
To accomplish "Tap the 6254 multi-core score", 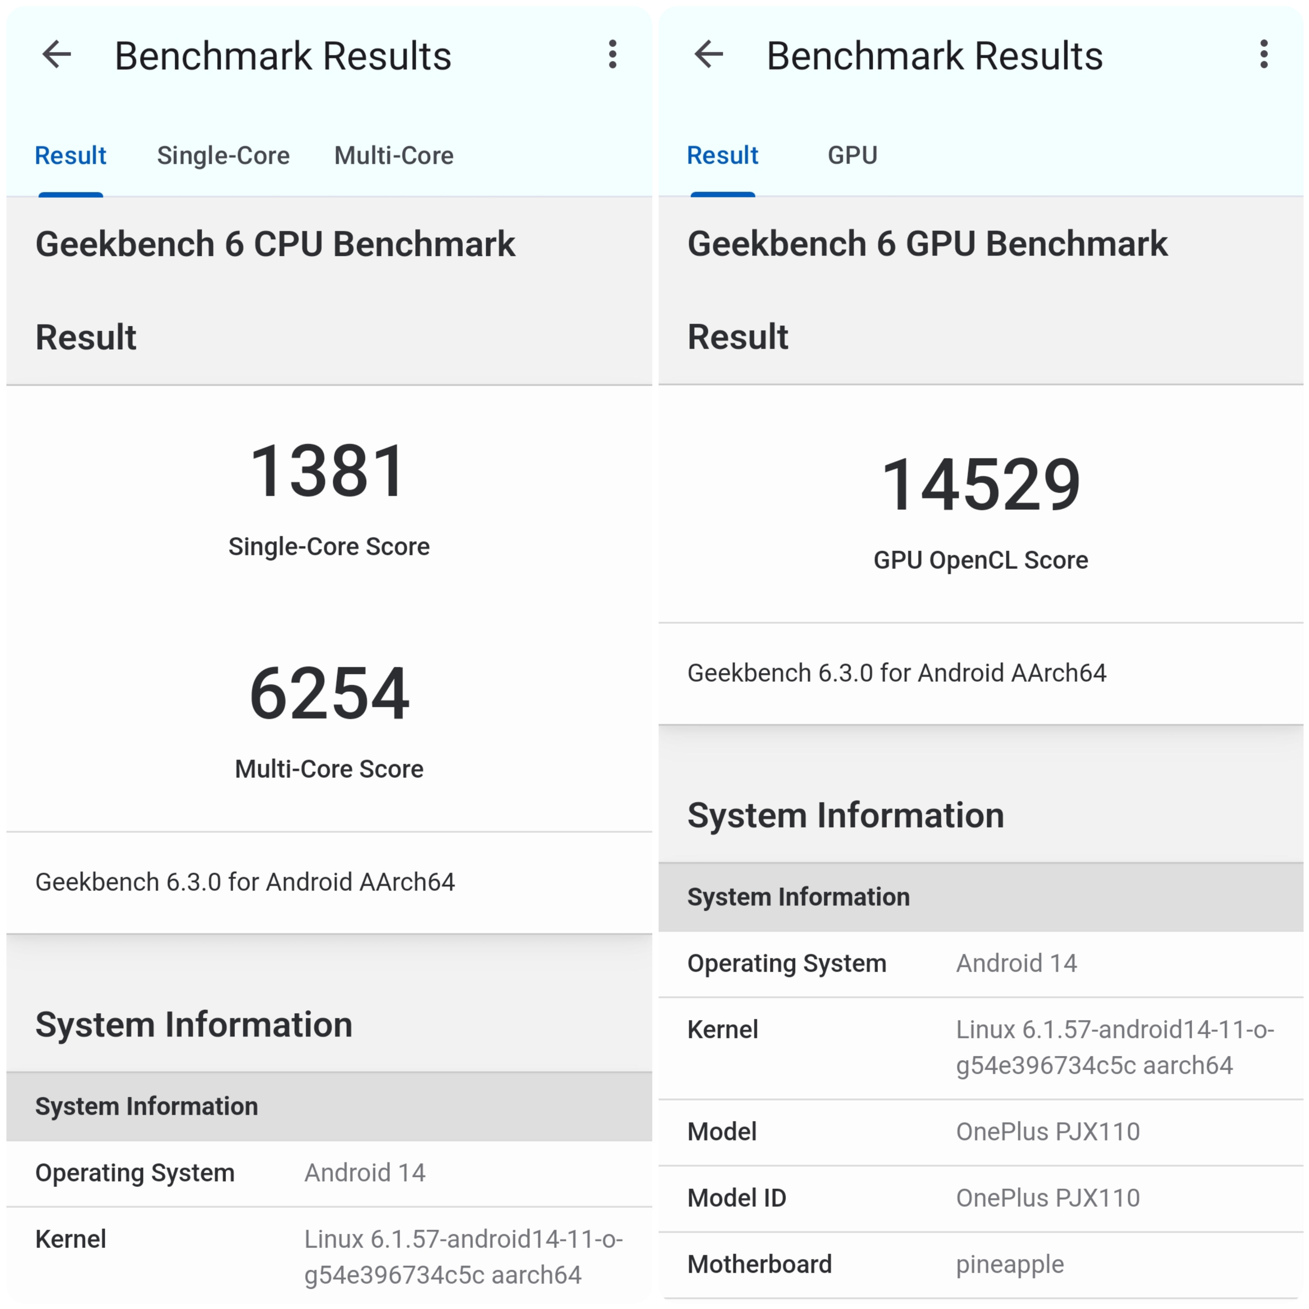I will 329,694.
